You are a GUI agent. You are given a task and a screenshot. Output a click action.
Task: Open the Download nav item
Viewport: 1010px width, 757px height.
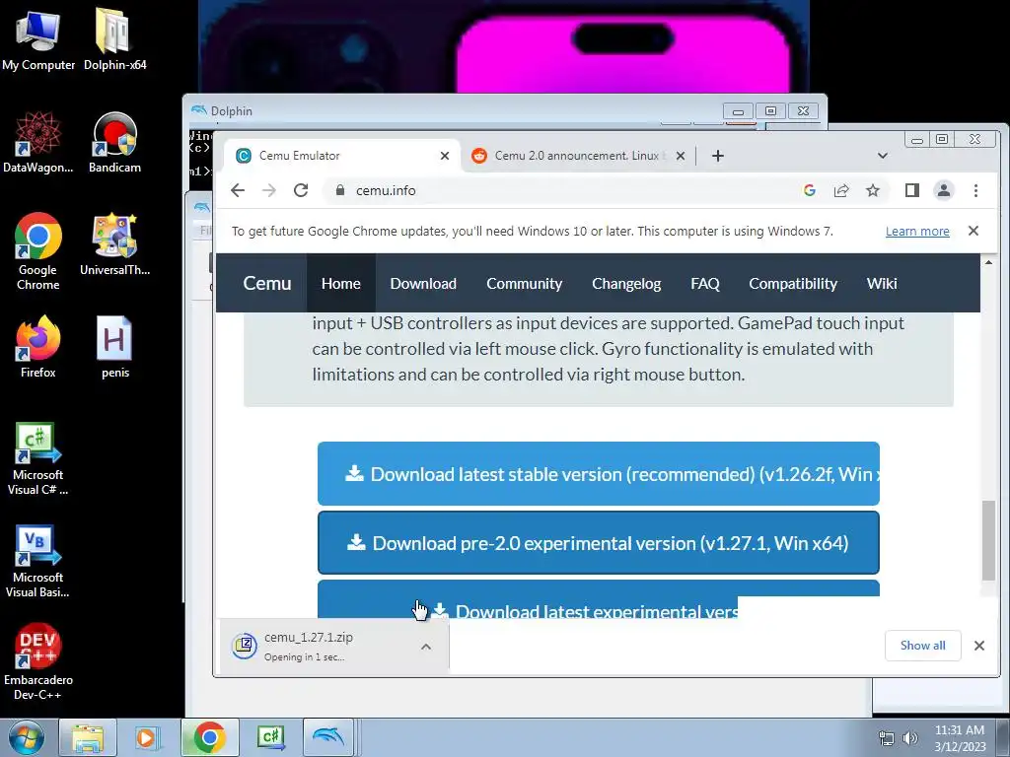(423, 283)
